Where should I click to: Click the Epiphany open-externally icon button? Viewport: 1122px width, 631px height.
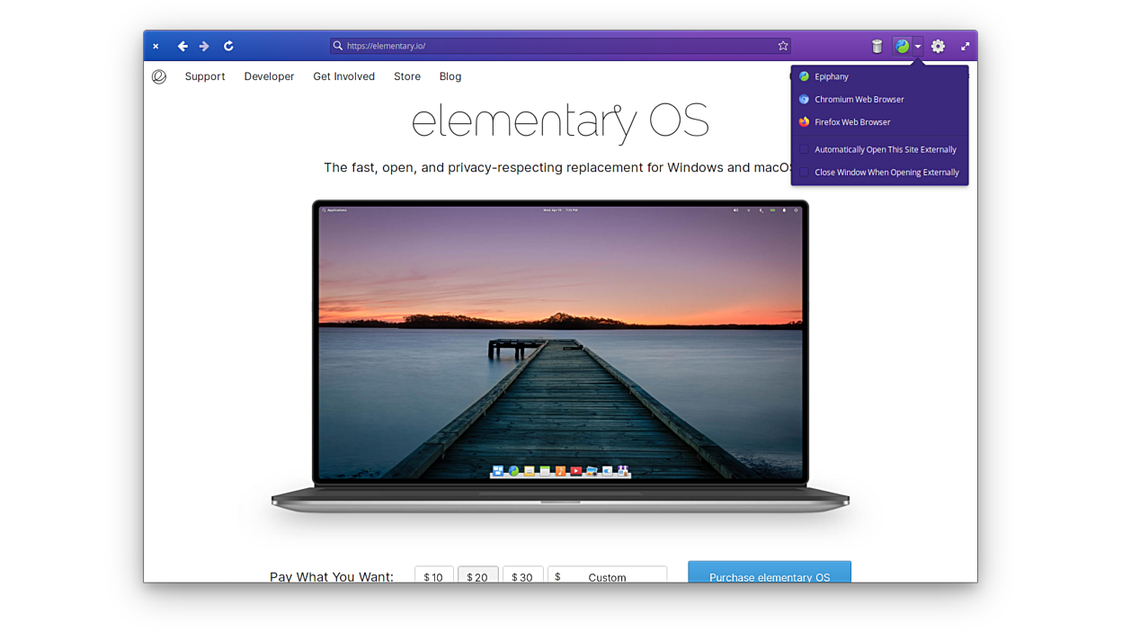click(902, 47)
